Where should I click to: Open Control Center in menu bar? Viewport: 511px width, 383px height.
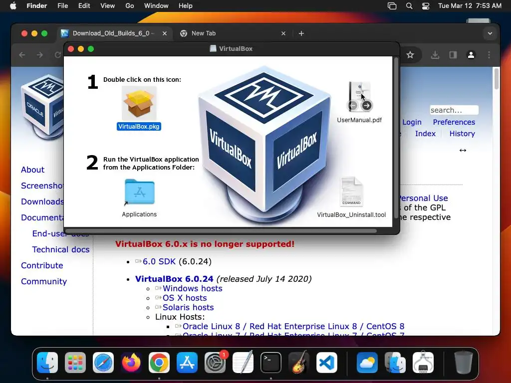425,6
